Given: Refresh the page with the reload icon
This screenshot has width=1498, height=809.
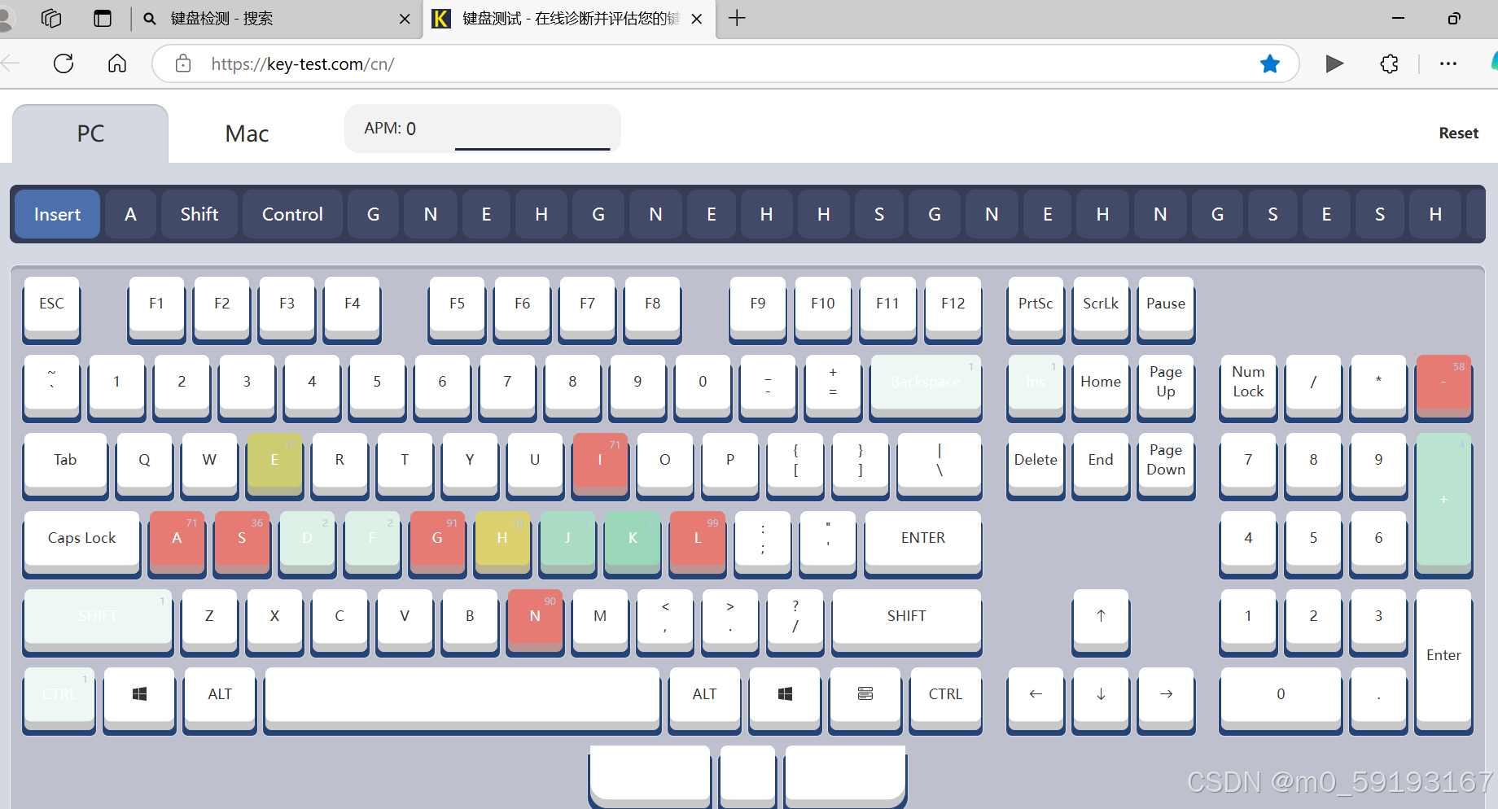Looking at the screenshot, I should point(64,63).
